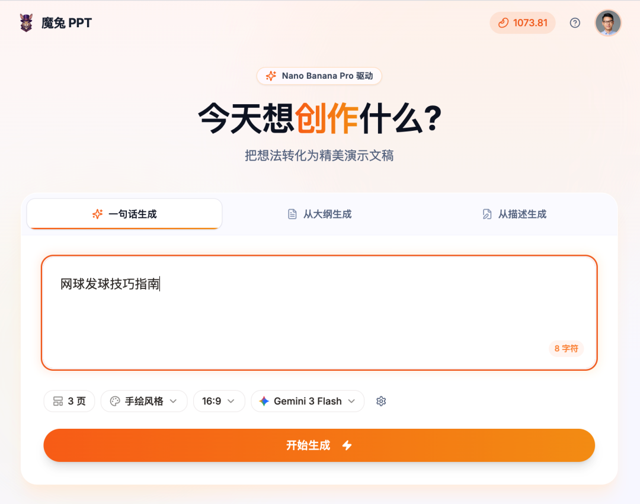Screen dimensions: 640x504
Task: Open help via the question mark icon
Action: [x=575, y=23]
